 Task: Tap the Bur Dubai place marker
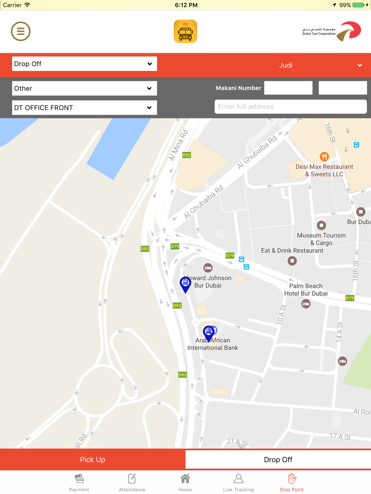click(x=361, y=212)
